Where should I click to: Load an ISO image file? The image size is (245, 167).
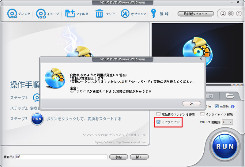pos(47,14)
